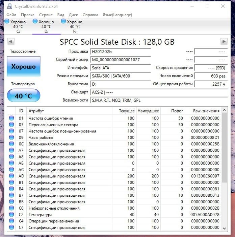Screen dimensions: 235x237
Task: Click raw value 001300C60097
Action: pos(205,176)
